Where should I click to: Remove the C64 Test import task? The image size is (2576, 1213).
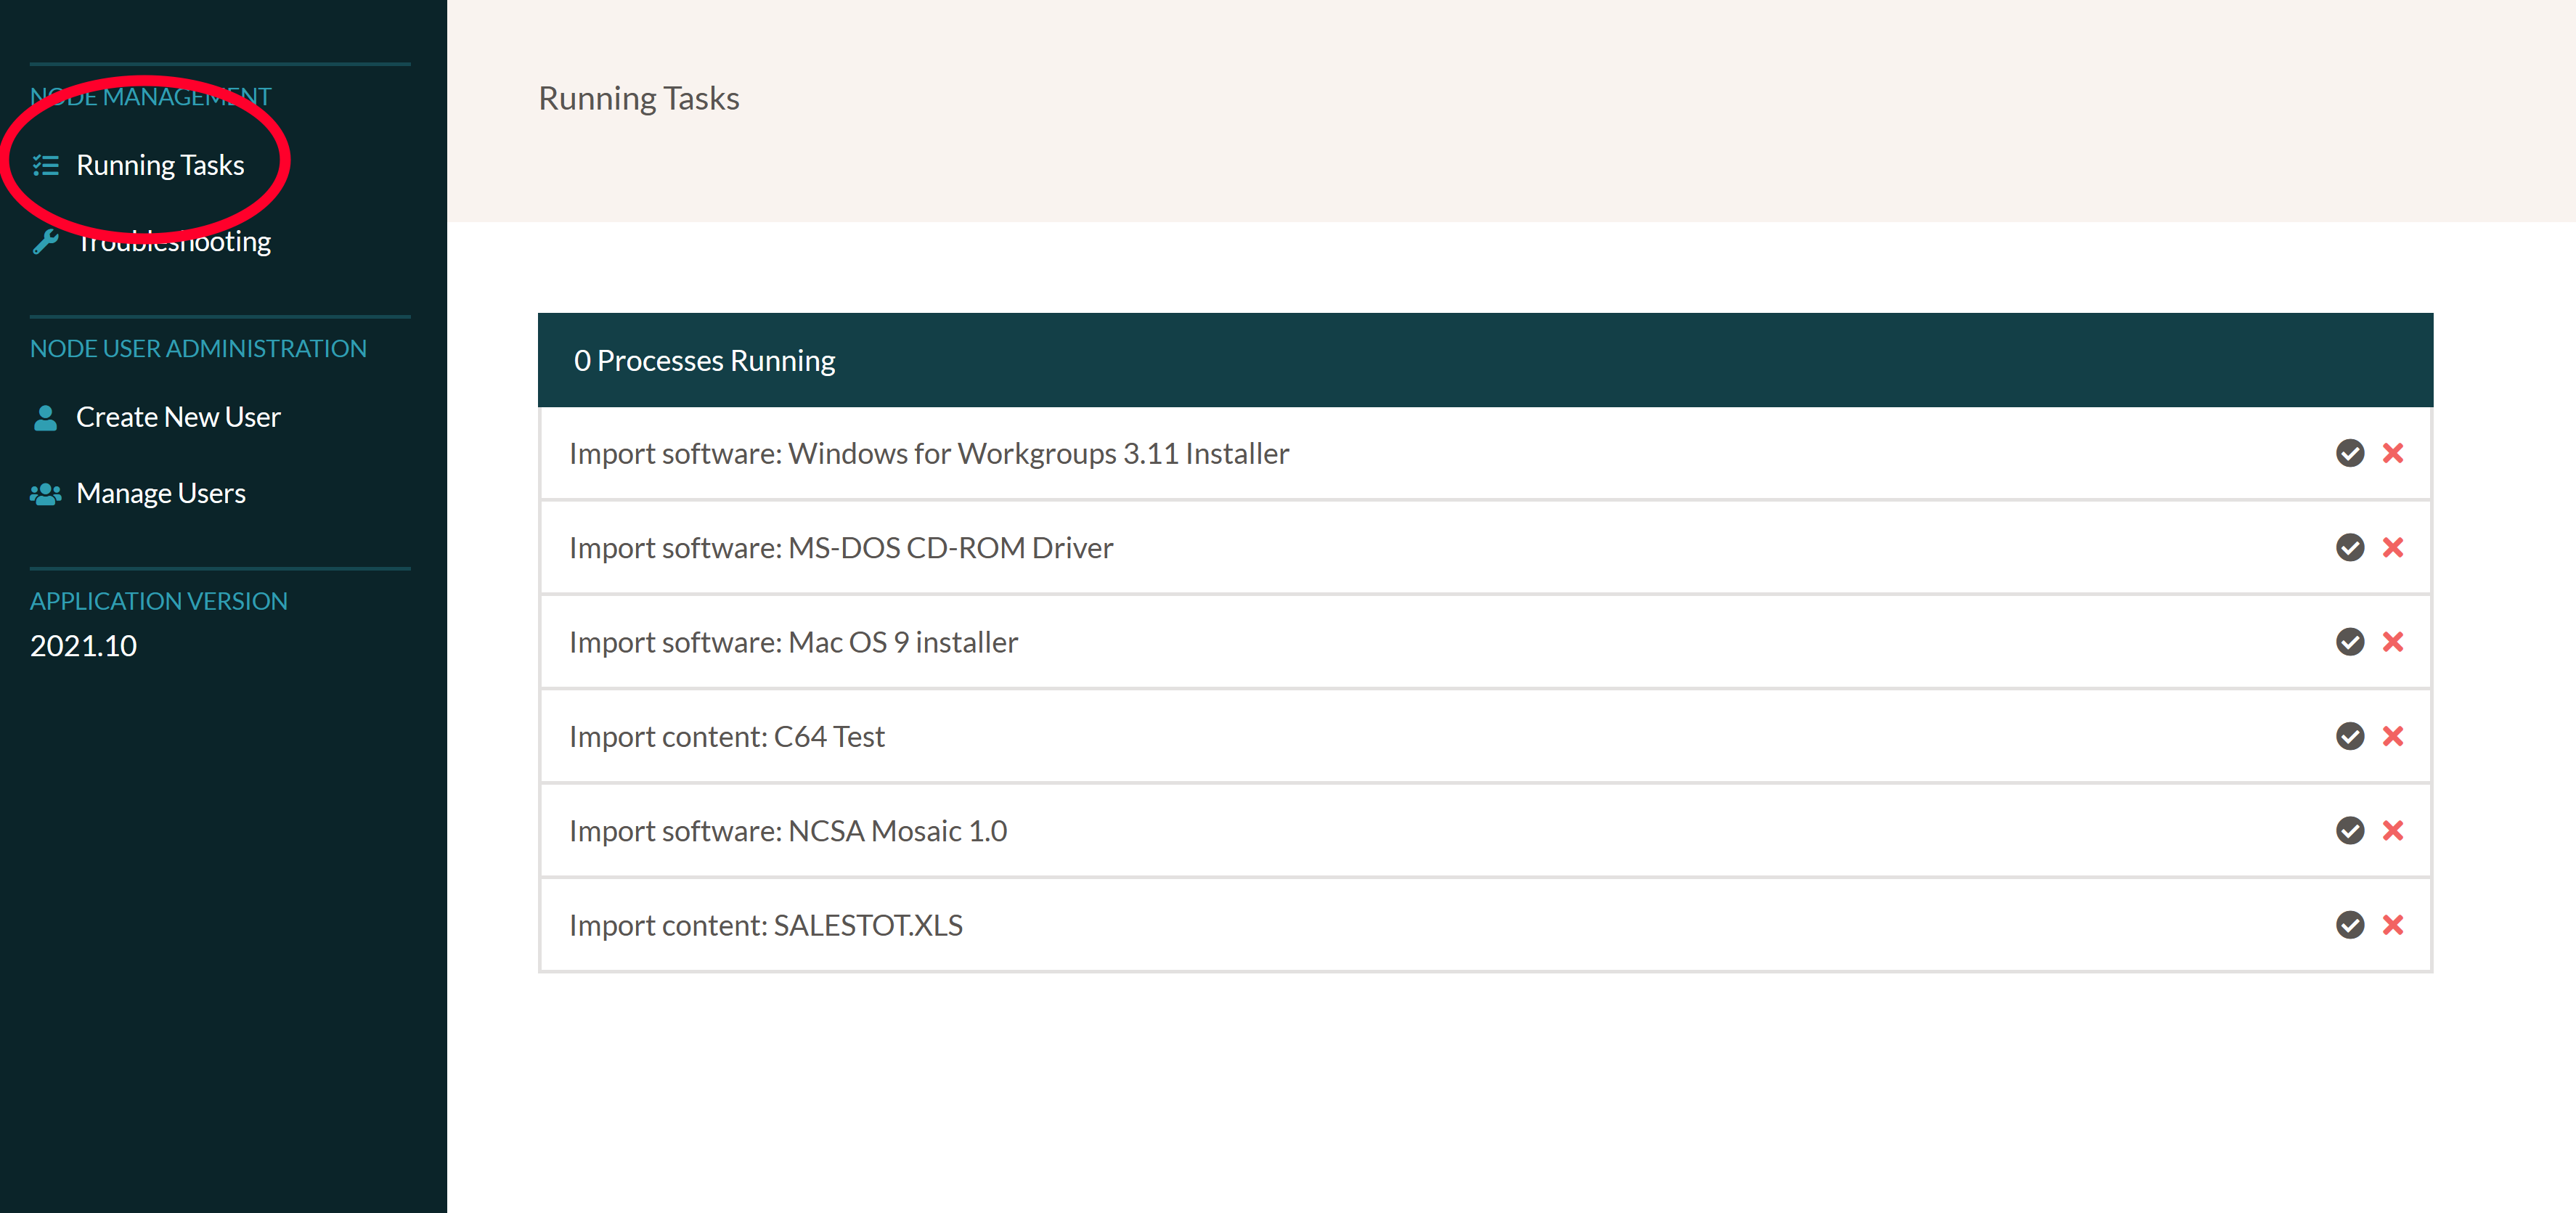click(2392, 736)
